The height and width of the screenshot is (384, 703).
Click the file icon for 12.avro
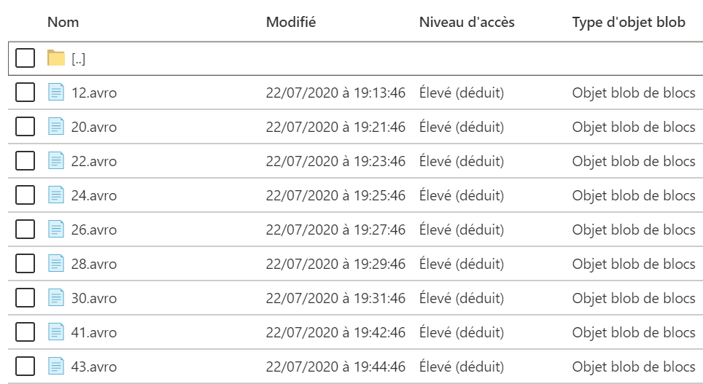click(x=56, y=93)
